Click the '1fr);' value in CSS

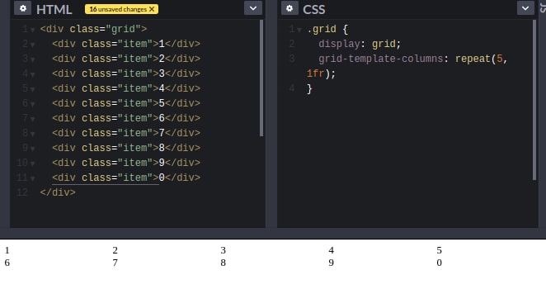tap(321, 73)
